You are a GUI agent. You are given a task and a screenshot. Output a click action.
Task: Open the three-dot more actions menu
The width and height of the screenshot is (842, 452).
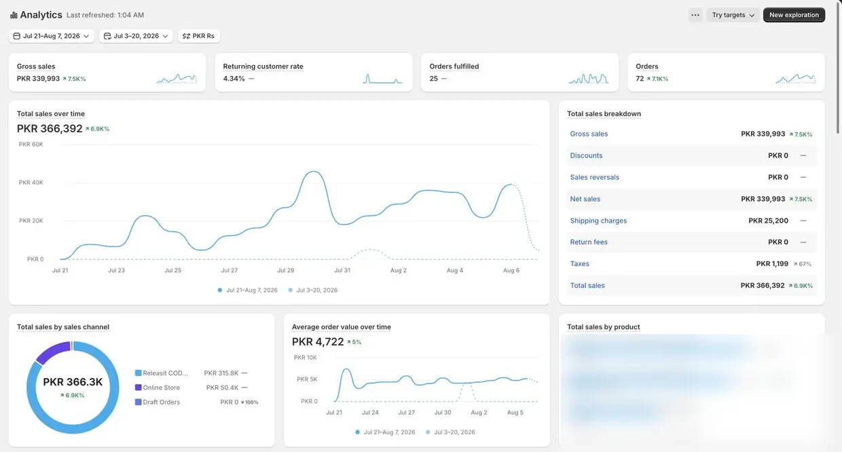point(695,15)
